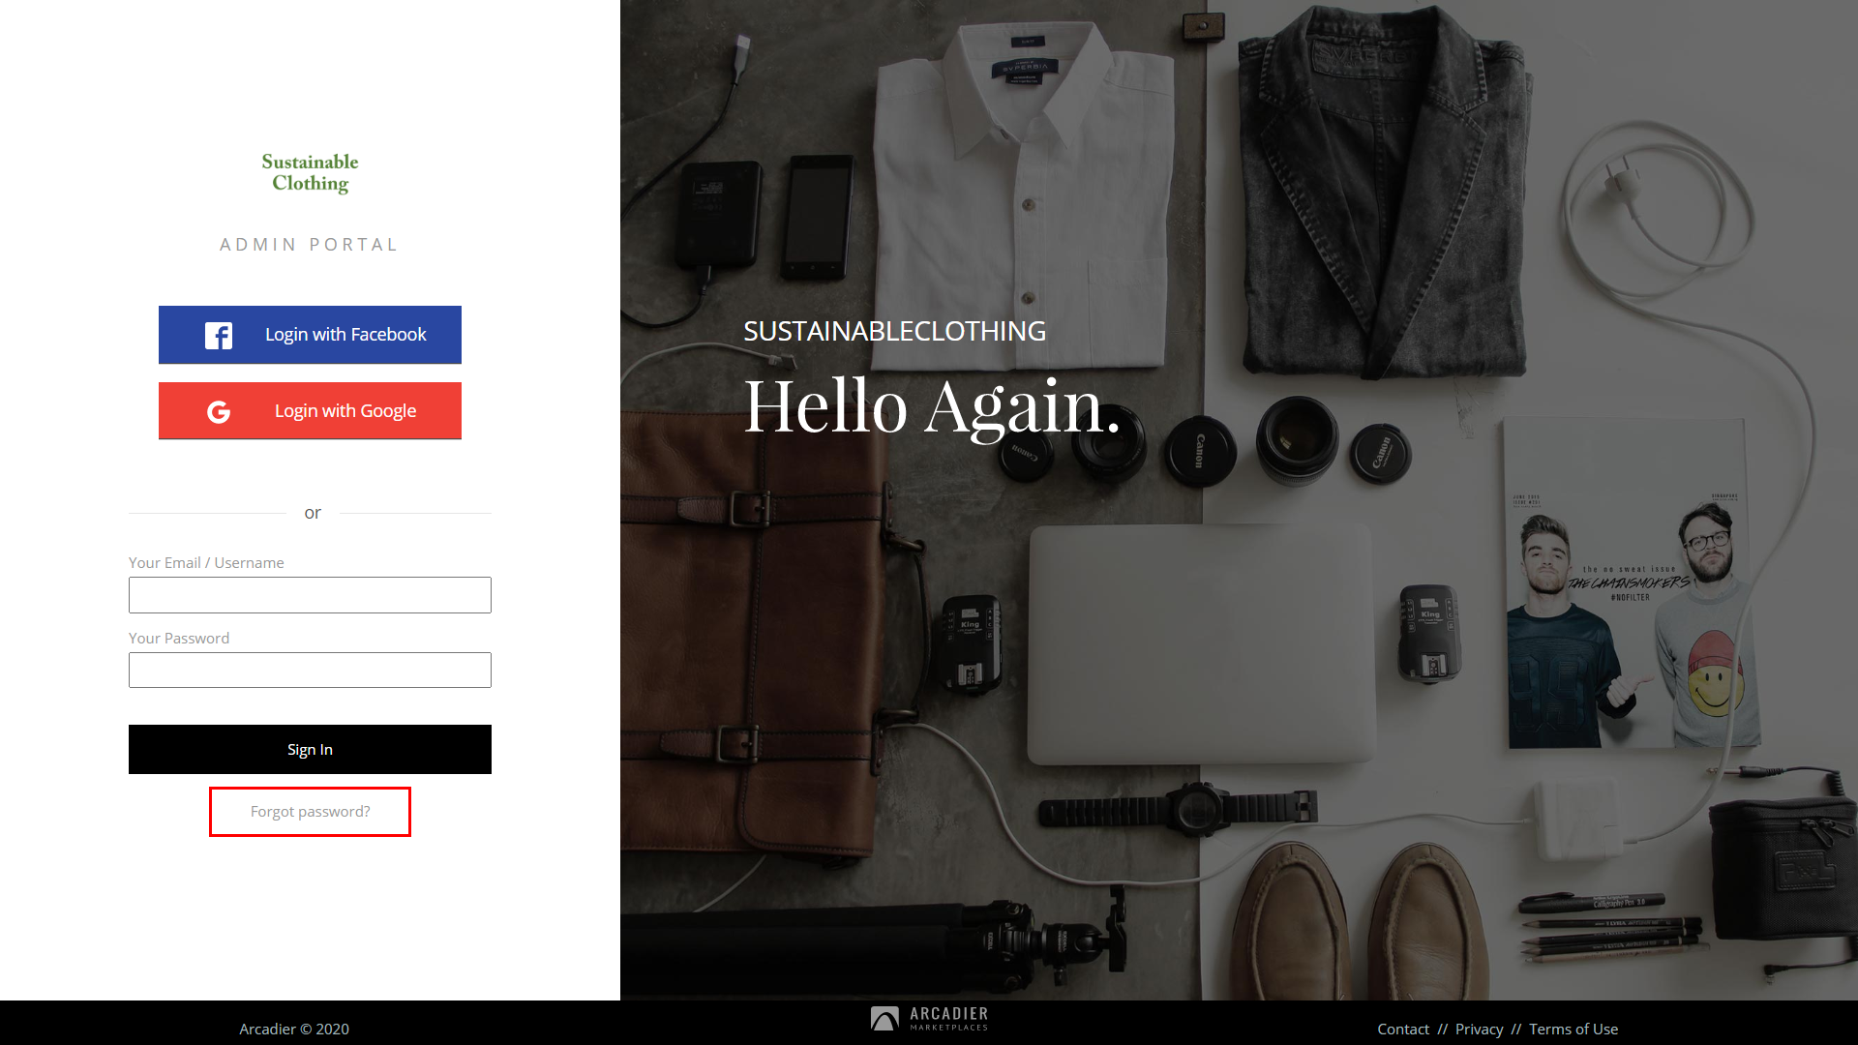Submit with the Sign In button
This screenshot has width=1858, height=1045.
(310, 749)
